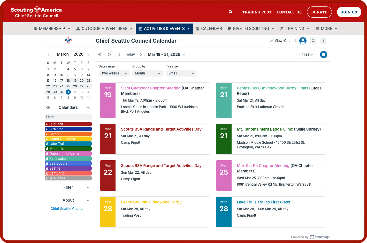Open the Chief Seattle Council link

click(x=67, y=209)
